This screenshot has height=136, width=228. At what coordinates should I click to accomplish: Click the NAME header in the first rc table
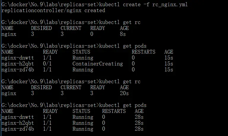coord(7,28)
